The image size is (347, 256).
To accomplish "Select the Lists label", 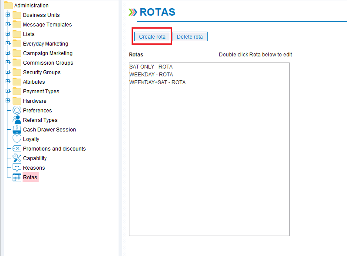I will tap(29, 34).
